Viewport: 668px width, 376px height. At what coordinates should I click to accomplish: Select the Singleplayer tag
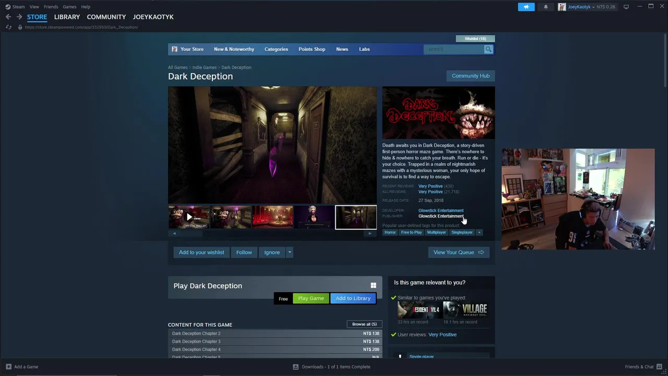pyautogui.click(x=462, y=232)
